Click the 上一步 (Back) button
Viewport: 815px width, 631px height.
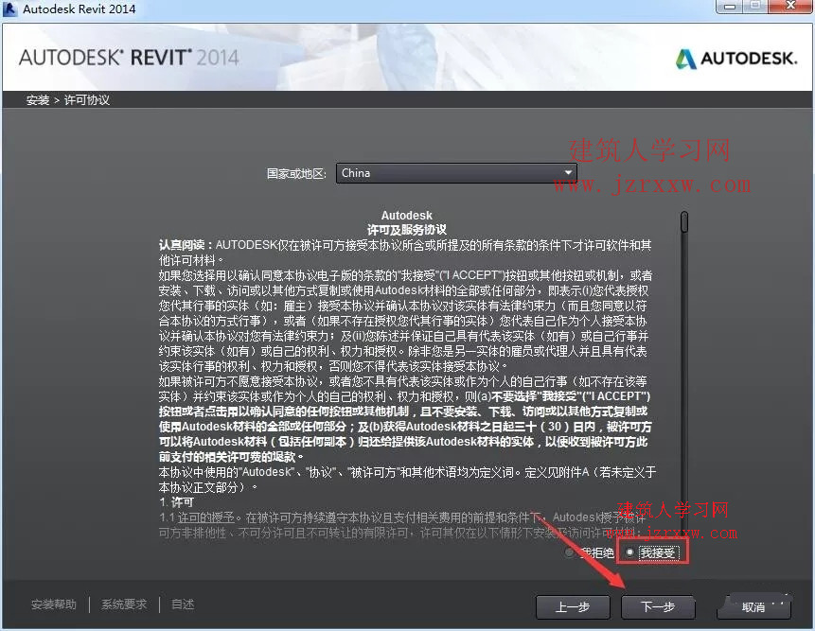573,606
